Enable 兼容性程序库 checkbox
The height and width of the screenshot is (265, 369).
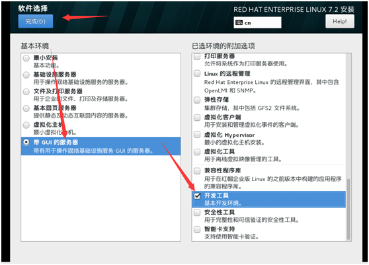click(x=197, y=170)
